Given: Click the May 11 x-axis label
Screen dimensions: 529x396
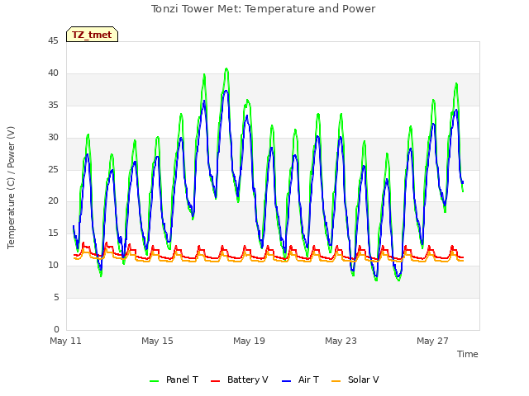Looking at the screenshot, I should pyautogui.click(x=65, y=341).
